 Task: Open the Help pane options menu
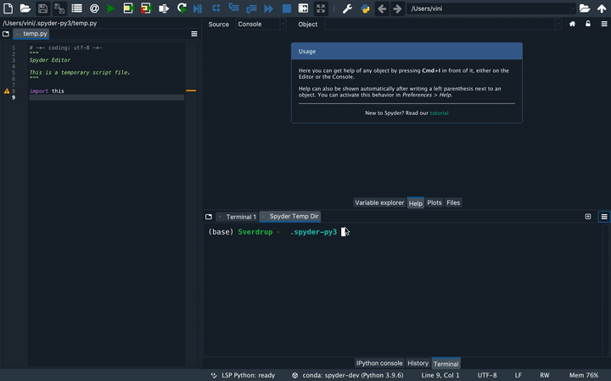604,24
